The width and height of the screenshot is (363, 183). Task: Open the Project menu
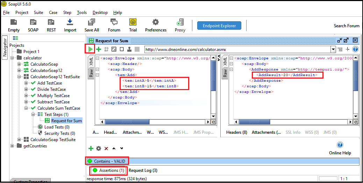22,13
